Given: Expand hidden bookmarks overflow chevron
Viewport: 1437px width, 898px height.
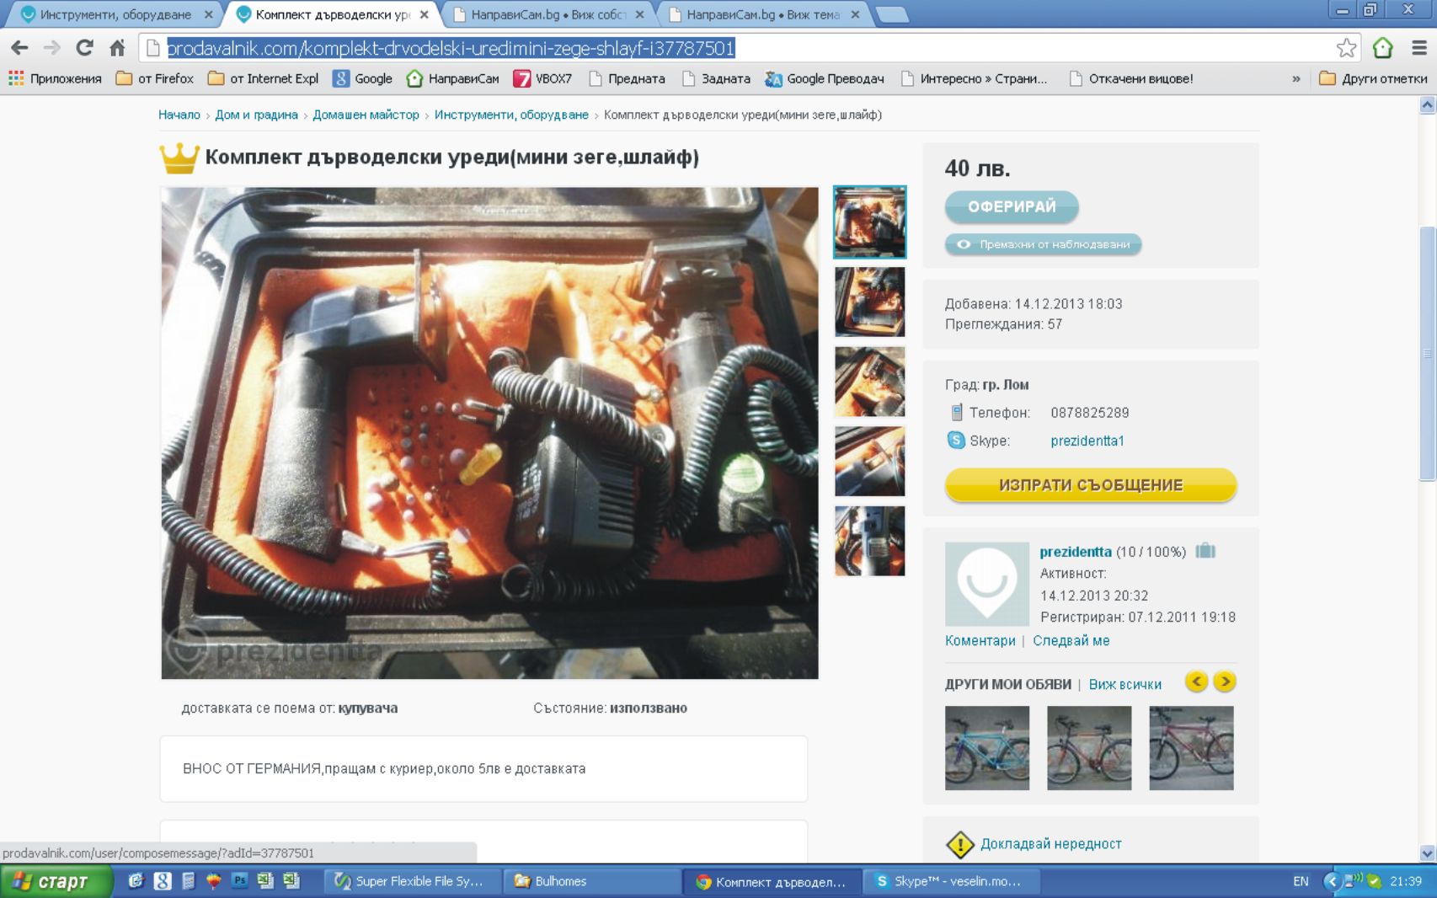Looking at the screenshot, I should tap(1295, 78).
